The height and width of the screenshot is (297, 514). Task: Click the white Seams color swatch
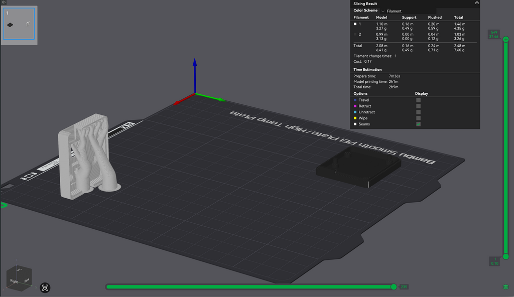[355, 124]
